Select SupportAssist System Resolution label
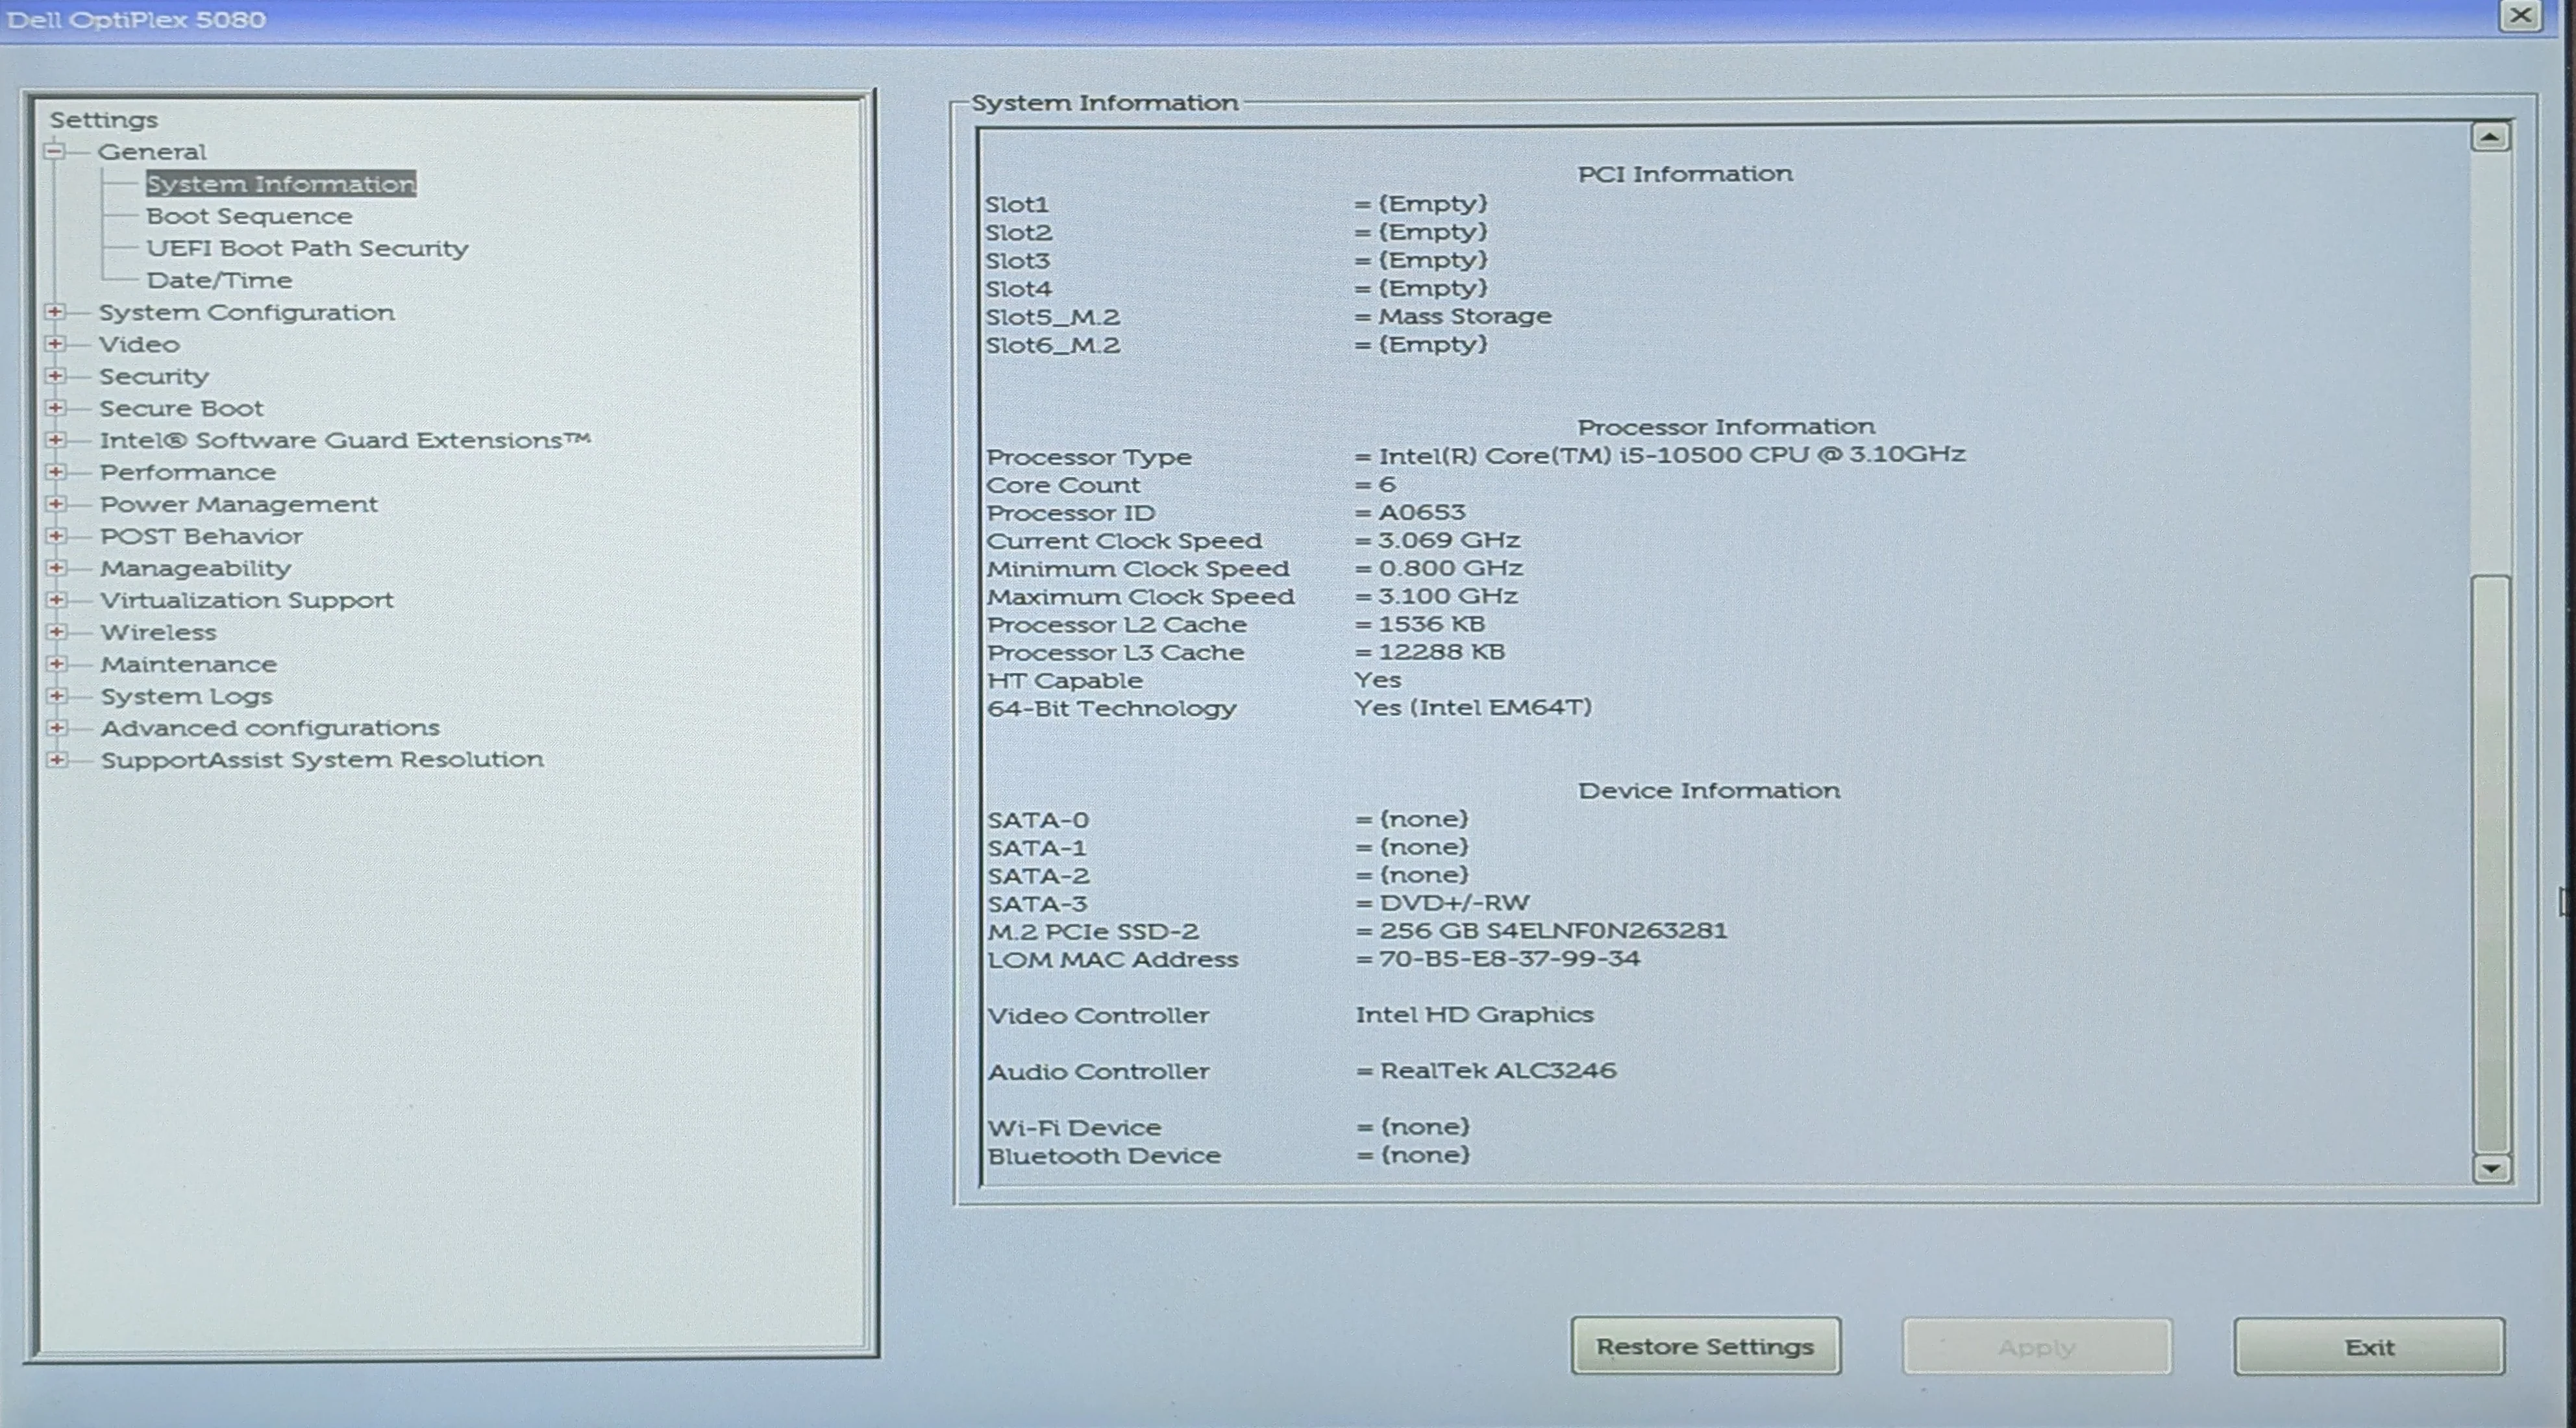Screen dimensions: 2576x1428 322,760
